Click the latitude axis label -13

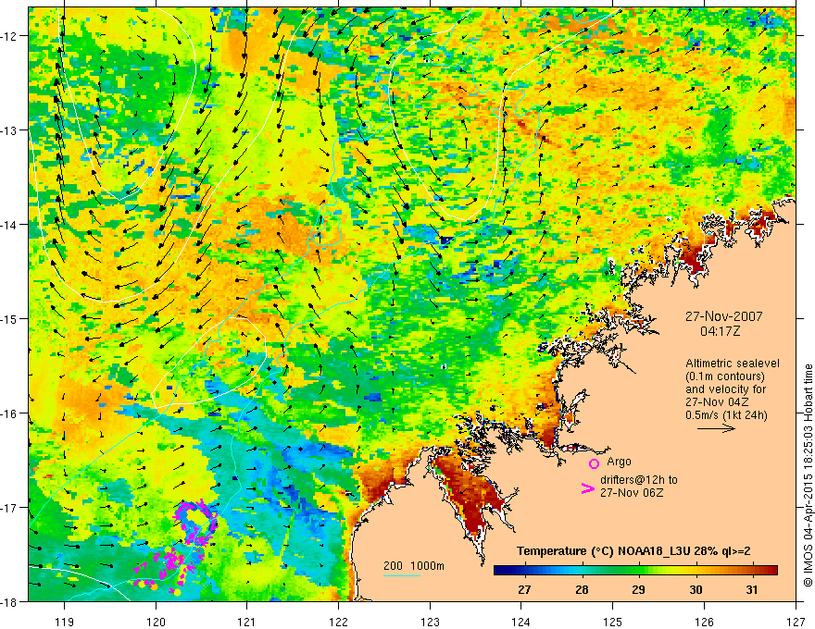pos(9,130)
